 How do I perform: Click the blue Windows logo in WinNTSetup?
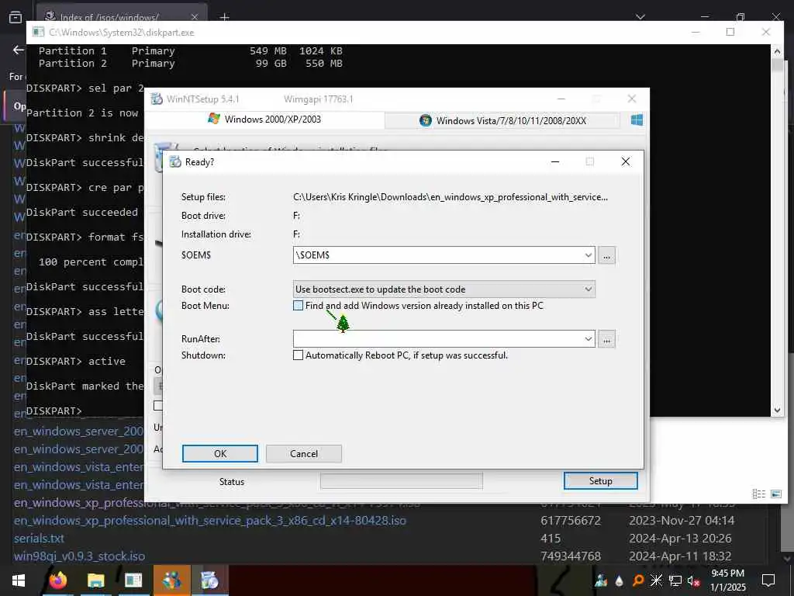tap(637, 120)
